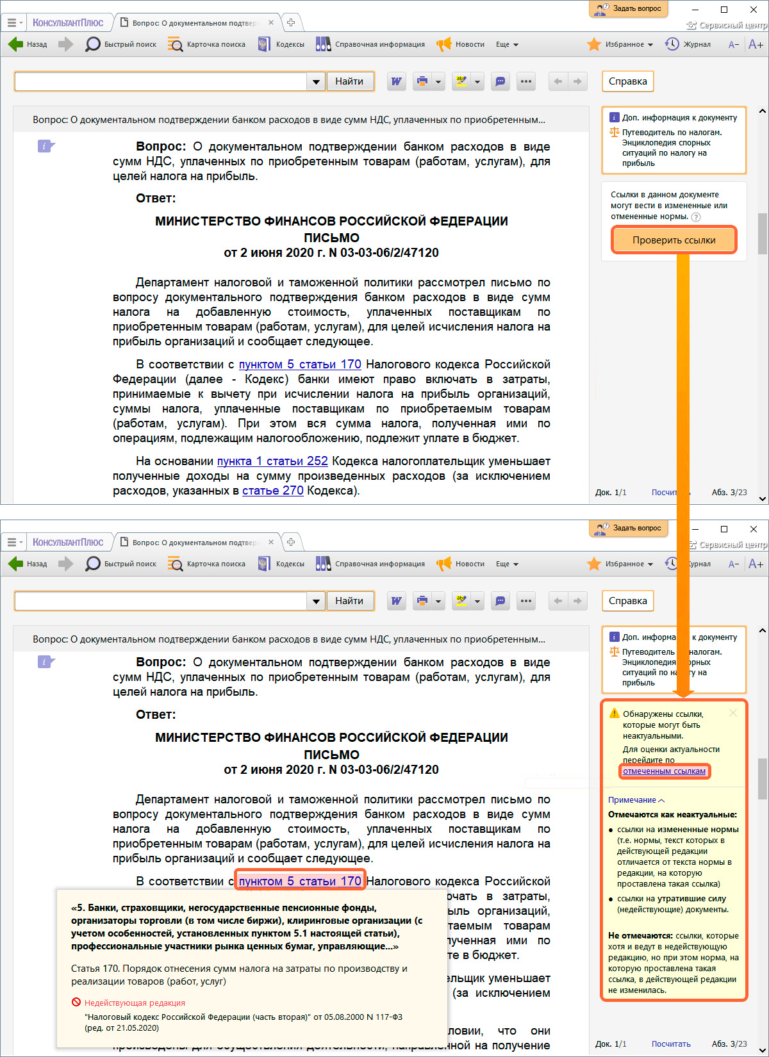Click the comment bubble icon in lower window
This screenshot has width=769, height=1057.
(x=500, y=601)
